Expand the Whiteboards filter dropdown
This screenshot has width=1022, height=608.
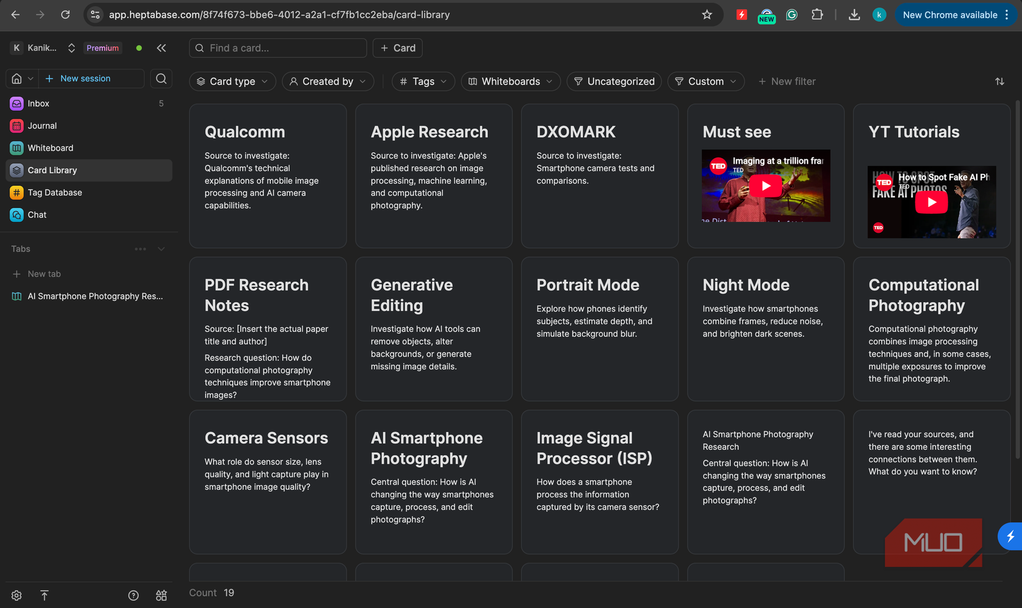coord(510,81)
